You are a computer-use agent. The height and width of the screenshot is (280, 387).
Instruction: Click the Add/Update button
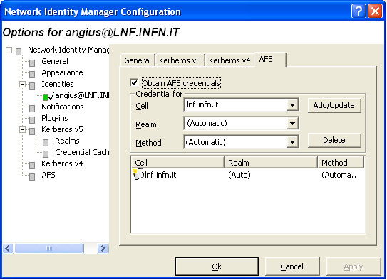334,105
